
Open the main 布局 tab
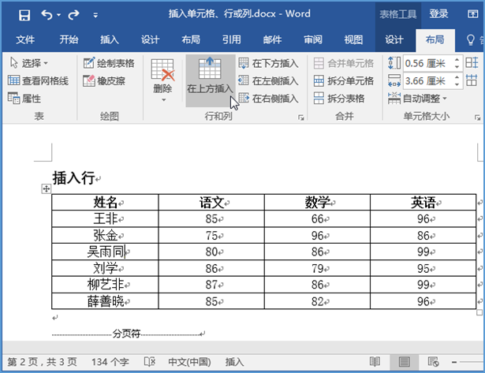[x=191, y=39]
